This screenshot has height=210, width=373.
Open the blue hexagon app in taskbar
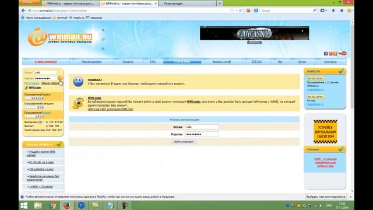(x=81, y=205)
